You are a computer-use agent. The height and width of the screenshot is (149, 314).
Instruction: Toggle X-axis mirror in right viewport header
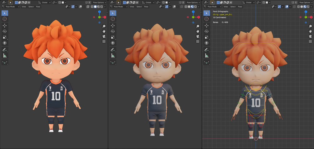pyautogui.click(x=296, y=2)
